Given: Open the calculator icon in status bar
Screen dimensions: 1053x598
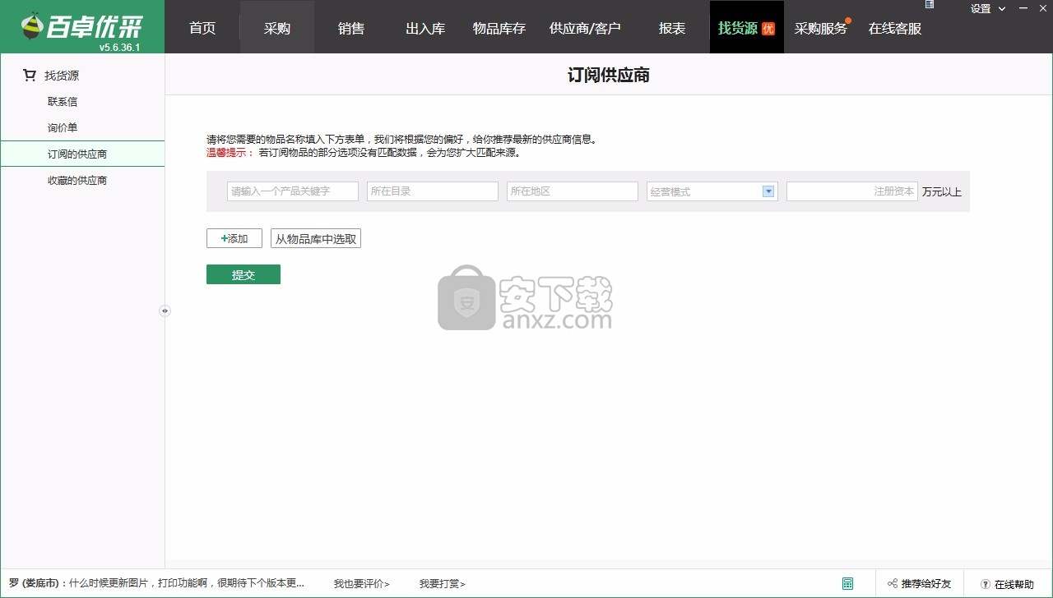Looking at the screenshot, I should (847, 583).
